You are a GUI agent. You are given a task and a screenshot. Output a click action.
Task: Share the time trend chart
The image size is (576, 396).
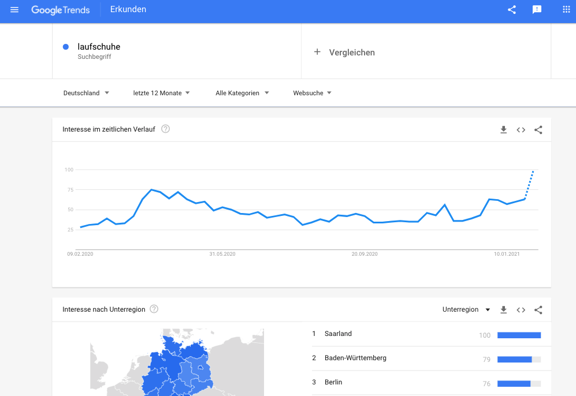(x=538, y=129)
